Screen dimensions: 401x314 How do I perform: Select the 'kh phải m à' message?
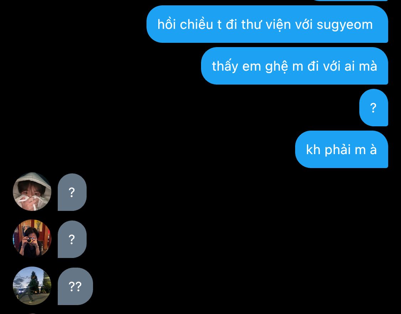coord(342,149)
